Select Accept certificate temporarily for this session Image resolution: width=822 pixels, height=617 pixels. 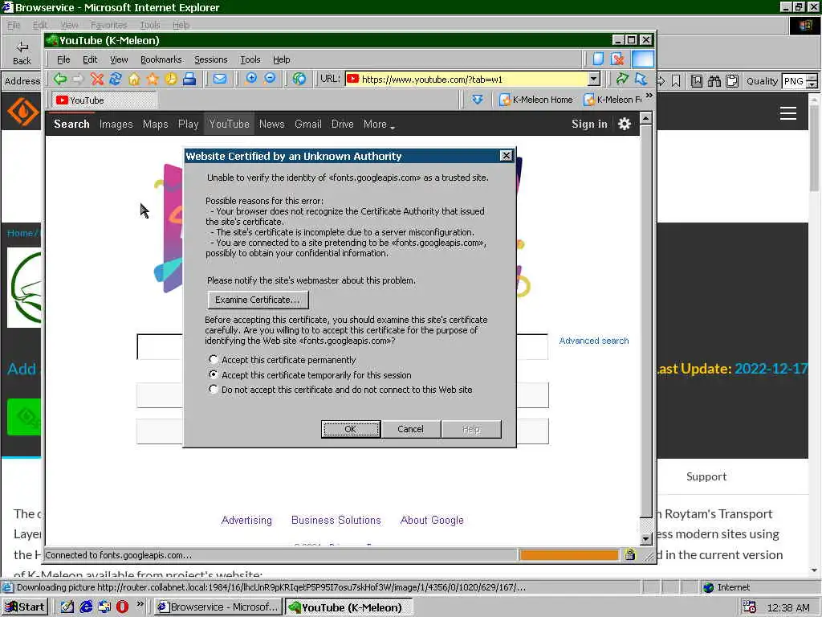[x=213, y=374]
